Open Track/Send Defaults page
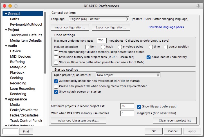The height and width of the screenshot is (137, 204). click(26, 35)
